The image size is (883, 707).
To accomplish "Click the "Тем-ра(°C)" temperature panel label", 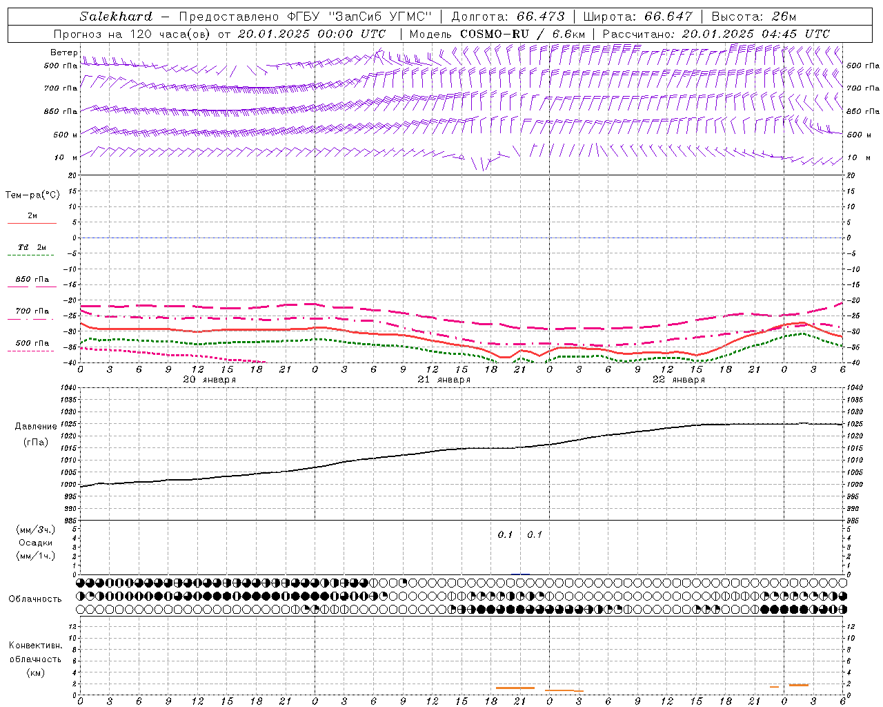I will (x=32, y=195).
